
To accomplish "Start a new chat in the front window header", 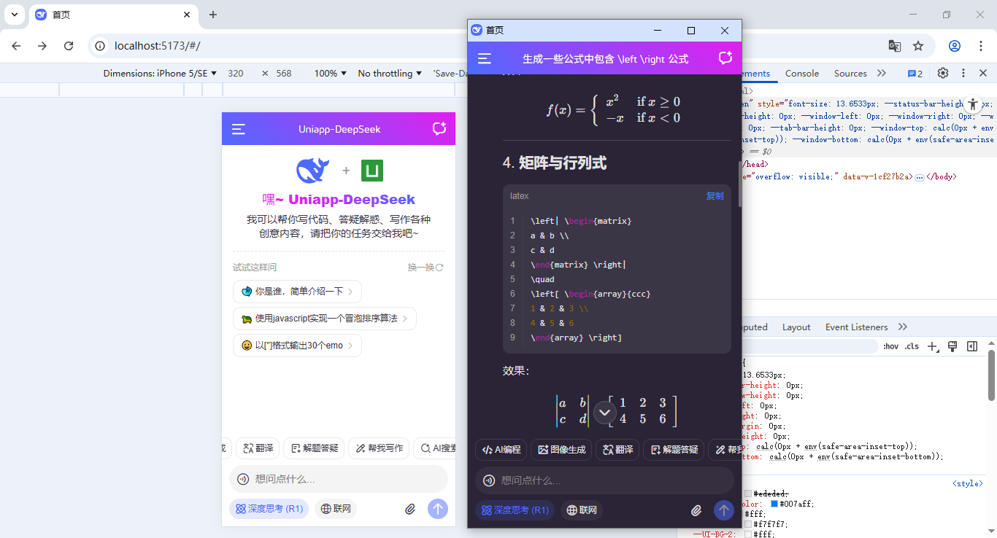I will (725, 58).
